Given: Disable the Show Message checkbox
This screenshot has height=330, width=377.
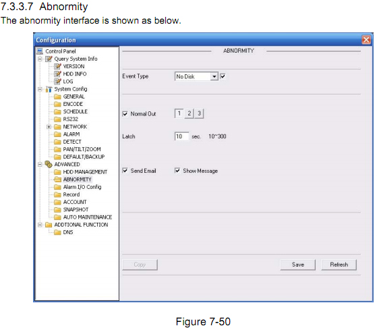Looking at the screenshot, I should coord(177,171).
